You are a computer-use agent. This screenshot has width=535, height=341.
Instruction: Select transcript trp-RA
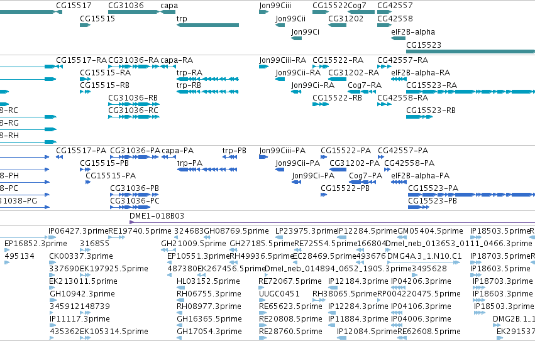tap(208, 79)
